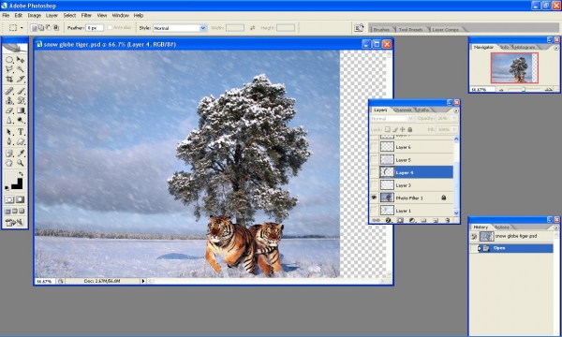Click Create a new layer button
Viewport: 562px width, 337px height.
(436, 220)
